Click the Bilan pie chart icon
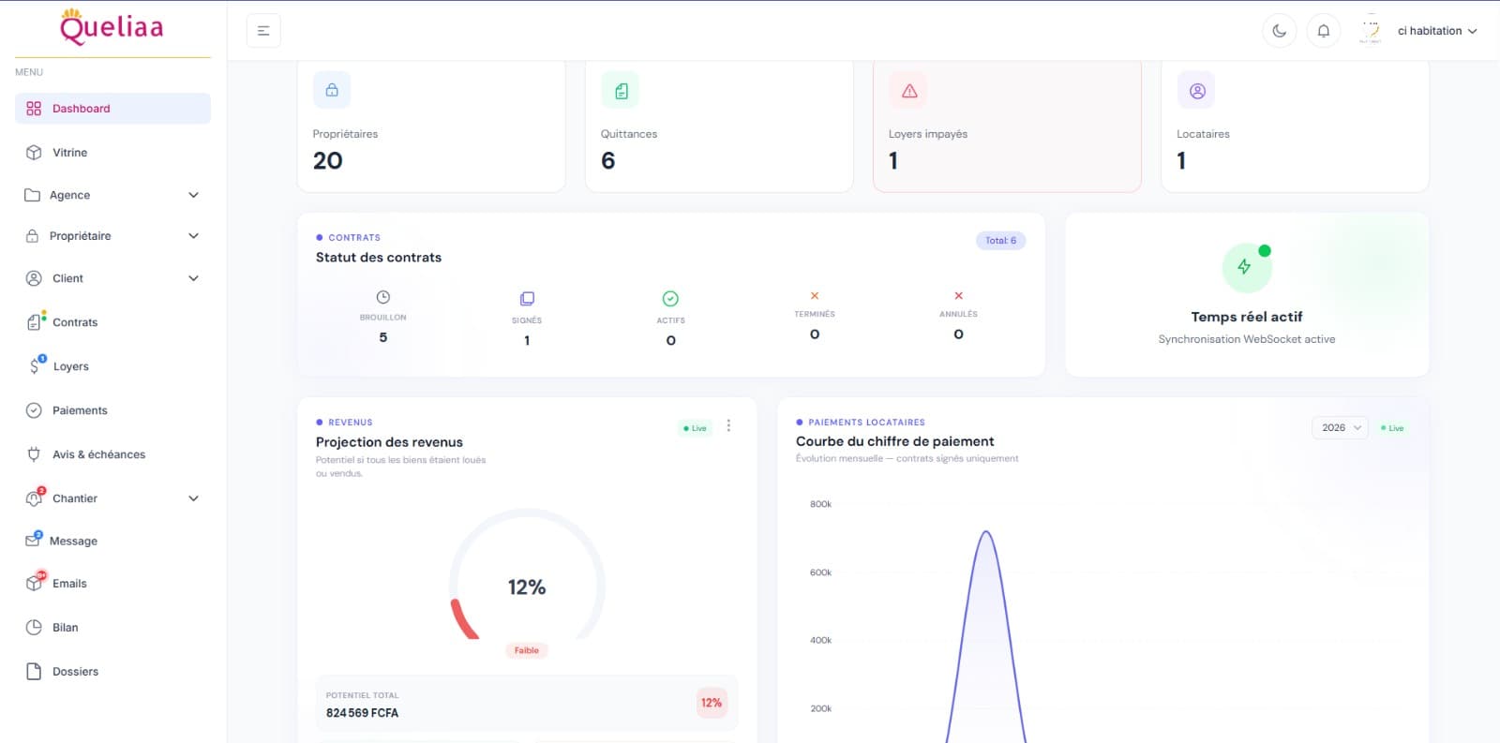Viewport: 1500px width, 743px height. [x=34, y=628]
